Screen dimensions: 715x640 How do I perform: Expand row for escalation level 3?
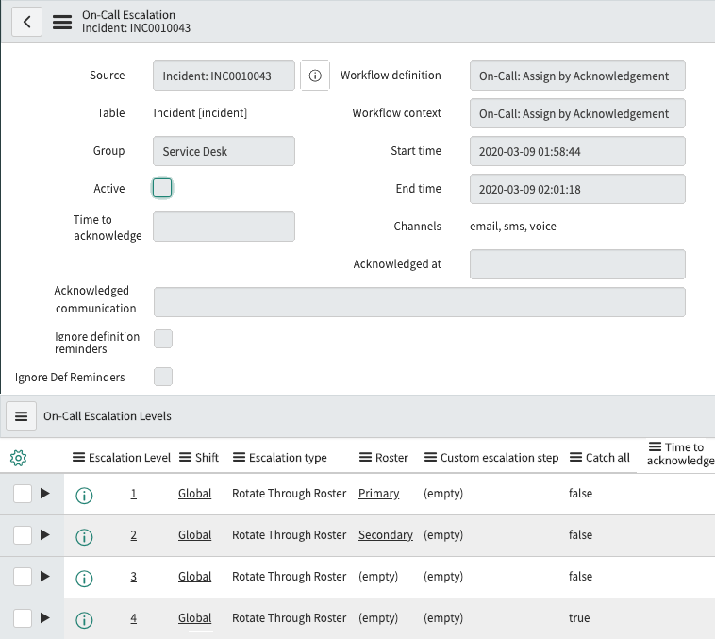pyautogui.click(x=44, y=576)
